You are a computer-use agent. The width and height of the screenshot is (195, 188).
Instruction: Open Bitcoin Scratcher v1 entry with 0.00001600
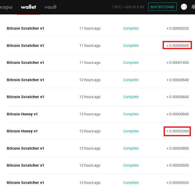[25, 63]
